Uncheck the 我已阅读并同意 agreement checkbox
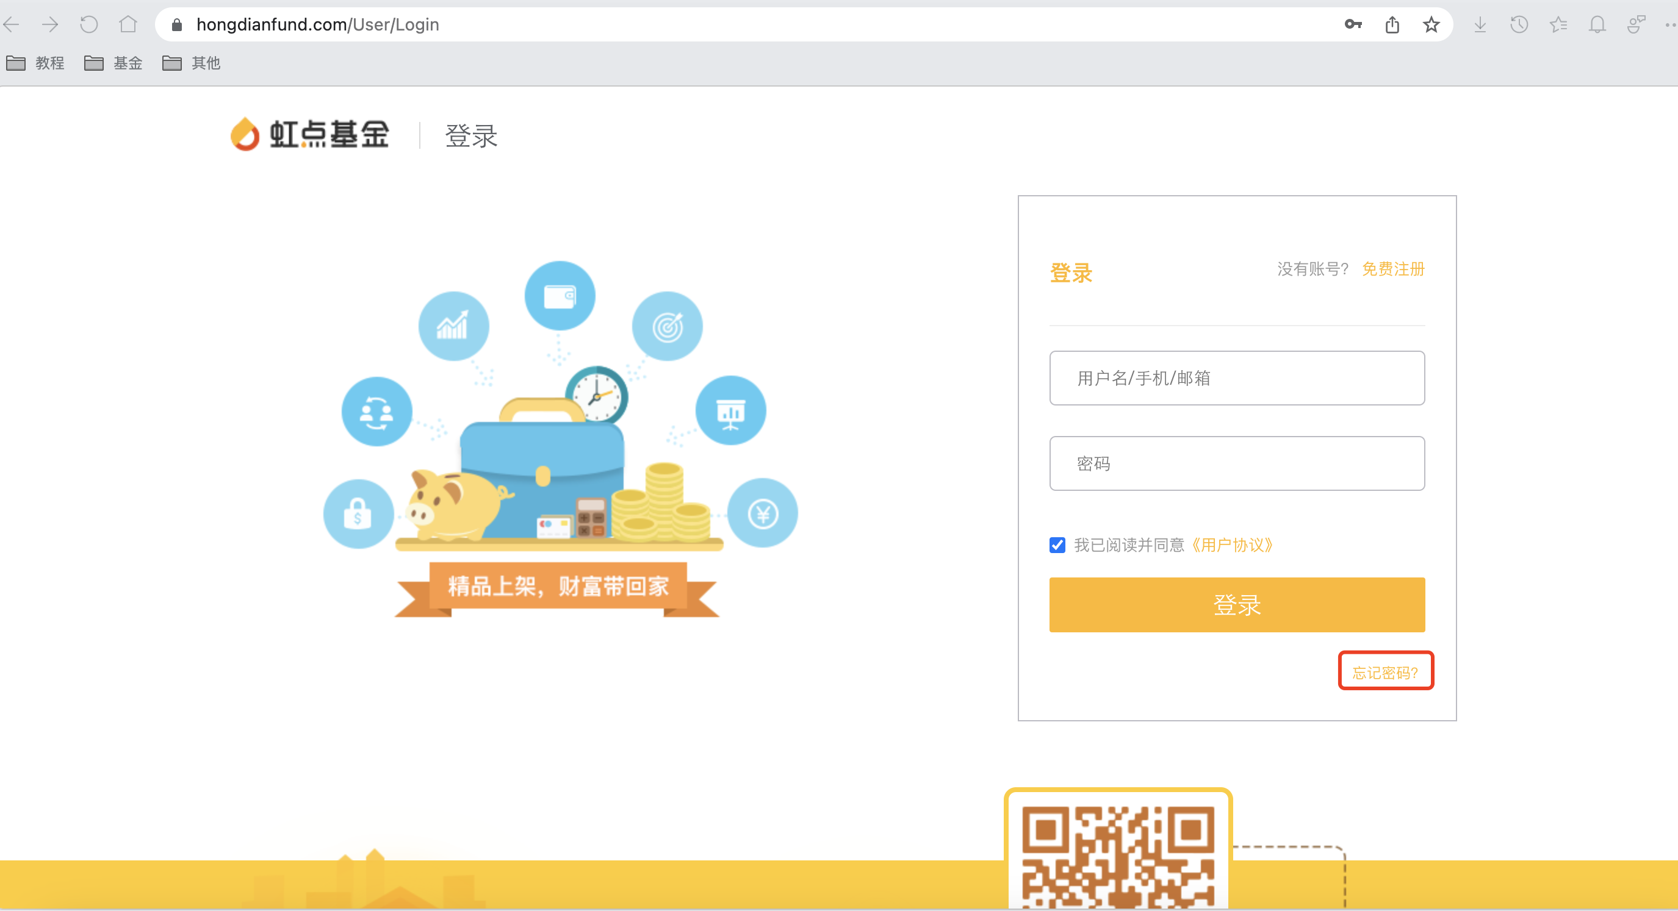Image resolution: width=1678 pixels, height=911 pixels. point(1057,545)
